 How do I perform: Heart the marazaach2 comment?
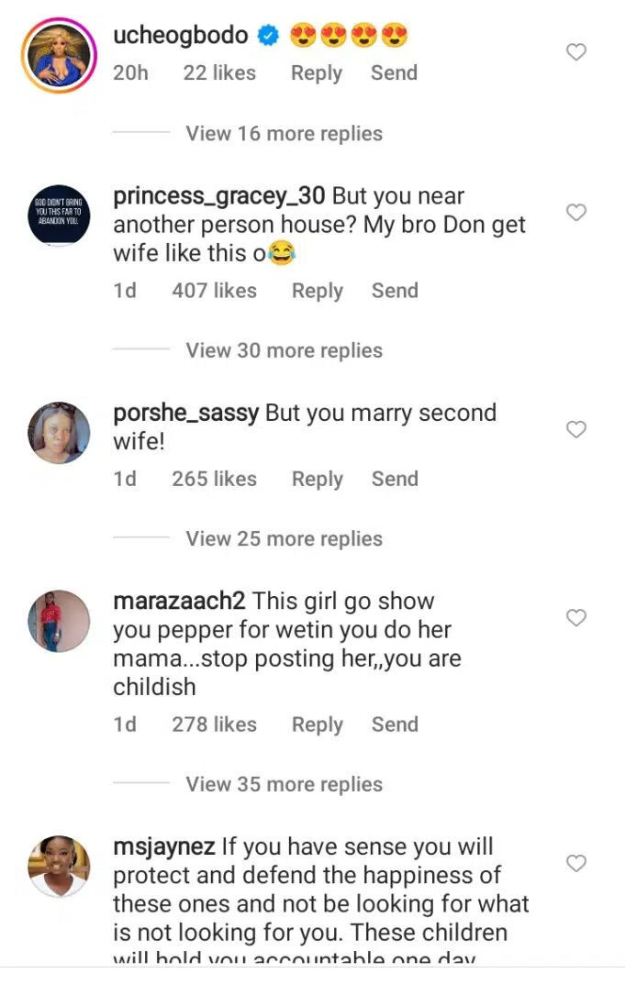[575, 618]
